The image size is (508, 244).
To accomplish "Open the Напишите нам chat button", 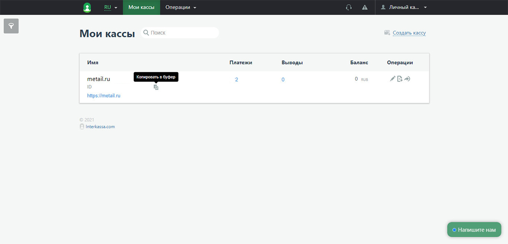I will 474,230.
